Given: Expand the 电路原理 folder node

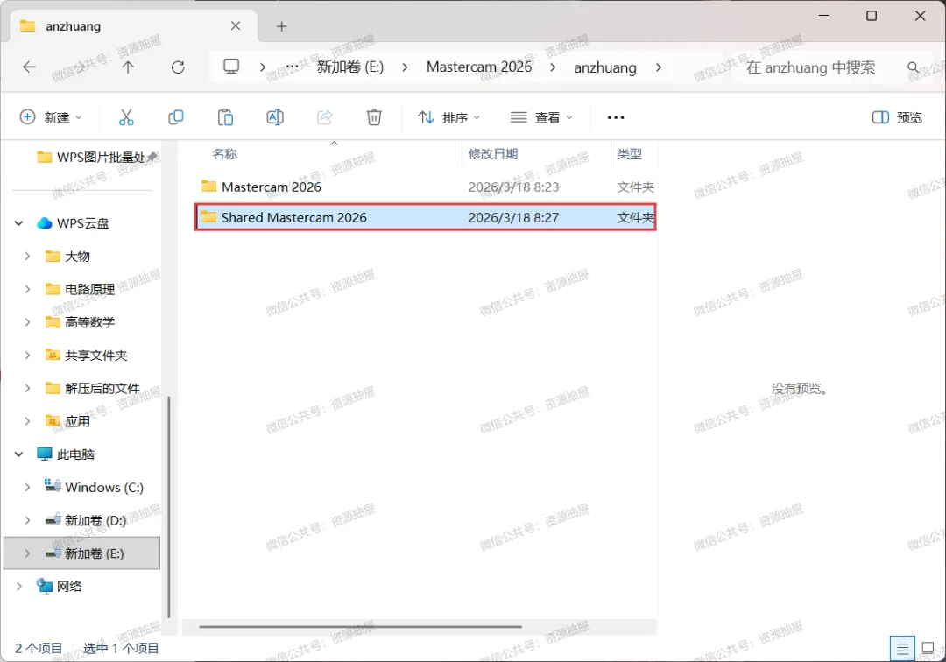Looking at the screenshot, I should [27, 289].
